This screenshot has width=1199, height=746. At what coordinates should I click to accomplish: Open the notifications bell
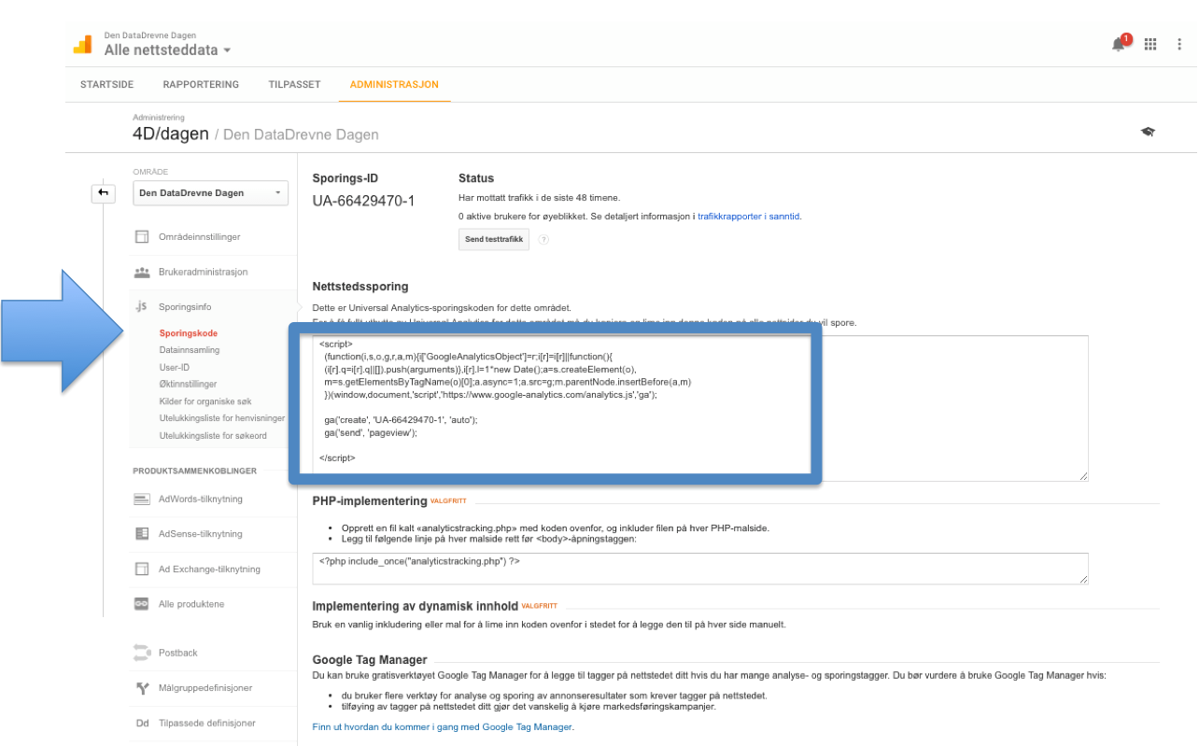(1119, 44)
